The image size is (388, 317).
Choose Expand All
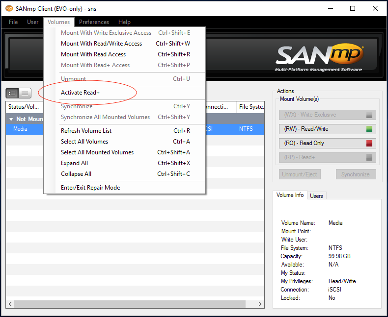[125, 163]
